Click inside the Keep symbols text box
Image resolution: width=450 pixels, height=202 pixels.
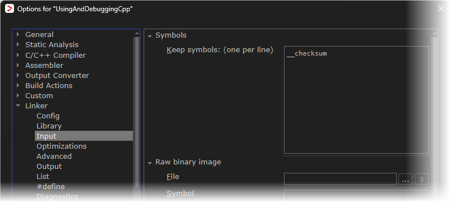point(356,100)
